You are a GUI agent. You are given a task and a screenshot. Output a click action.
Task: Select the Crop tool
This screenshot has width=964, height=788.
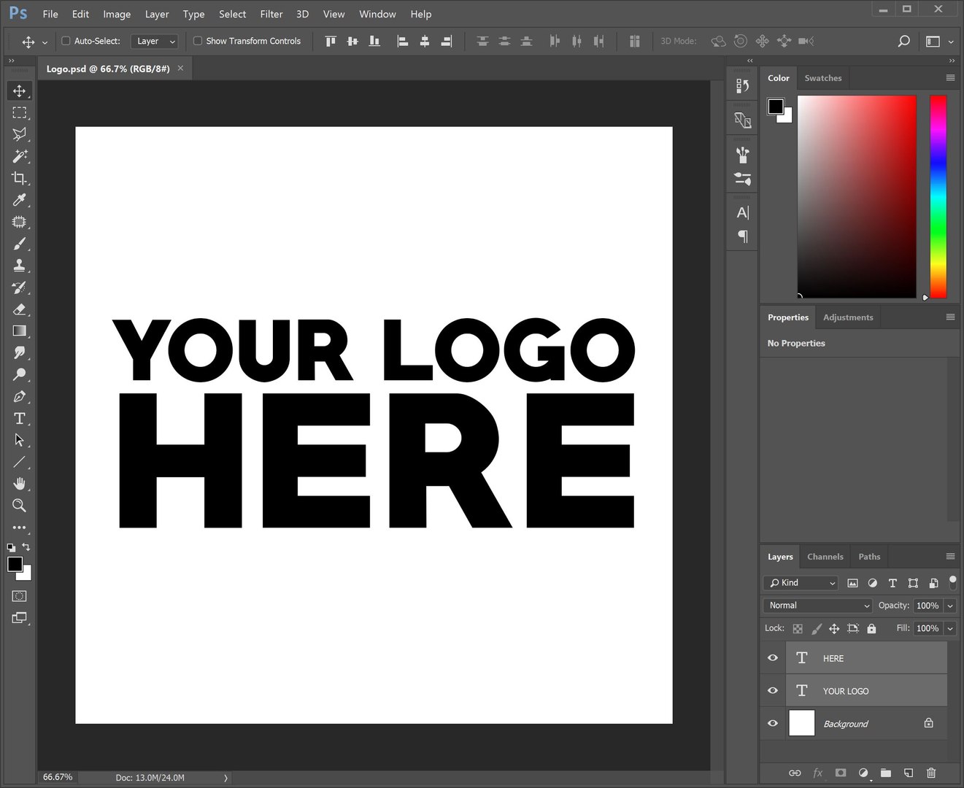pyautogui.click(x=19, y=178)
